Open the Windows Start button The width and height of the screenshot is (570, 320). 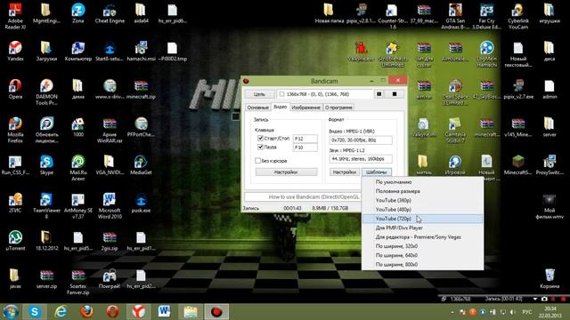click(x=11, y=312)
